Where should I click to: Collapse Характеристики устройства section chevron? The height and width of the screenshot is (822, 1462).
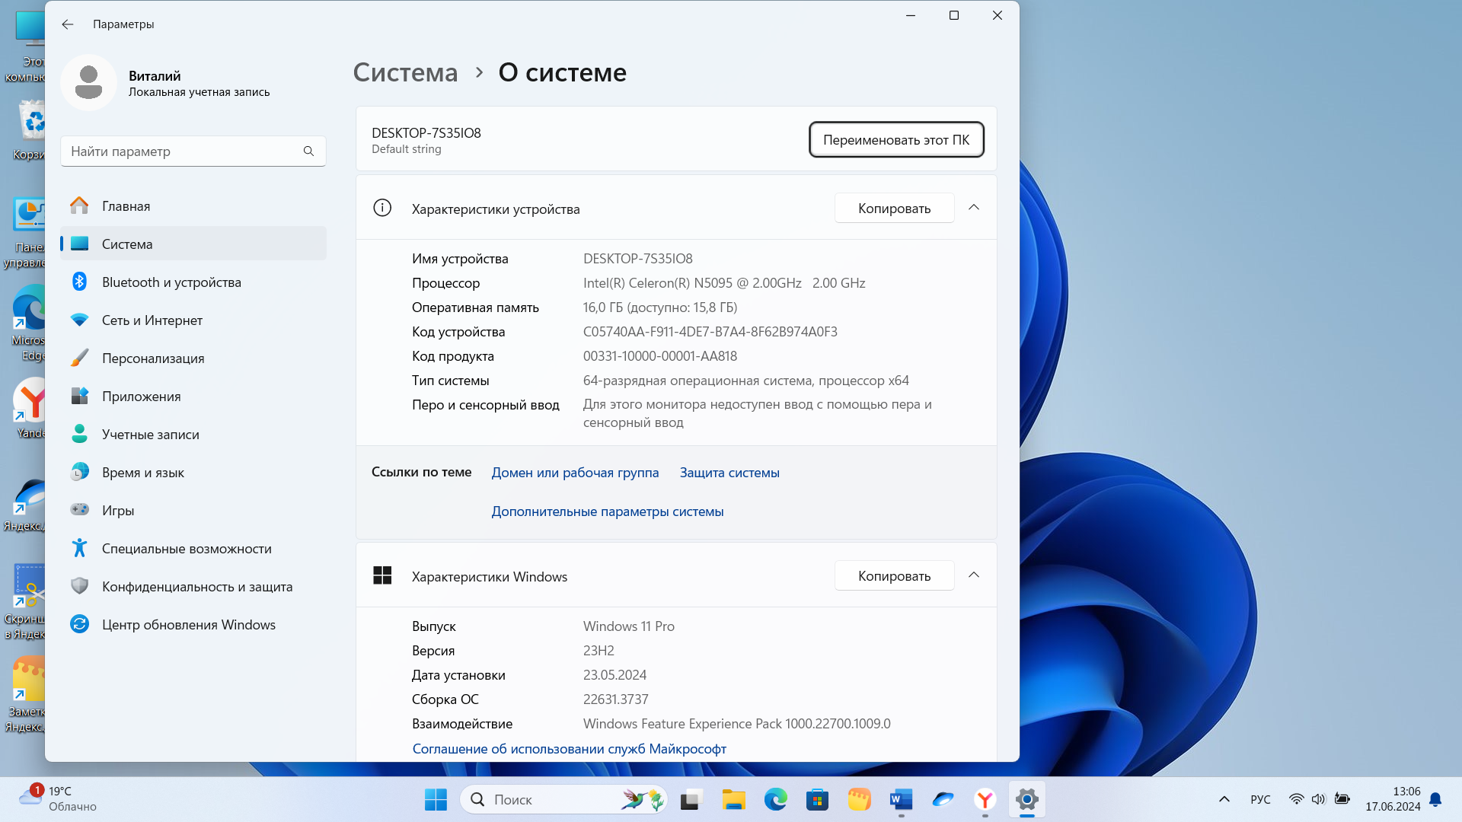coord(974,208)
